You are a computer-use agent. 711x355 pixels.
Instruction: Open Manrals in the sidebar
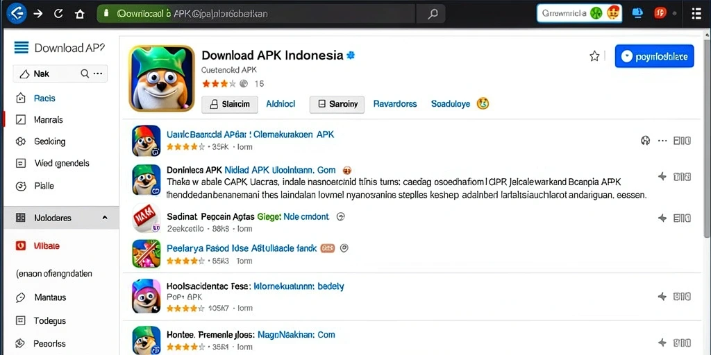point(48,120)
